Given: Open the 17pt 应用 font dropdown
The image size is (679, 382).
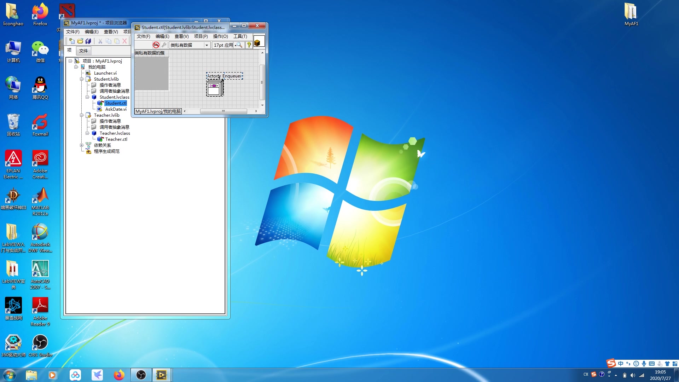Looking at the screenshot, I should [x=224, y=45].
